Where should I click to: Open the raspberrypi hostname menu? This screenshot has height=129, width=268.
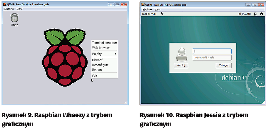pyautogui.click(x=149, y=14)
